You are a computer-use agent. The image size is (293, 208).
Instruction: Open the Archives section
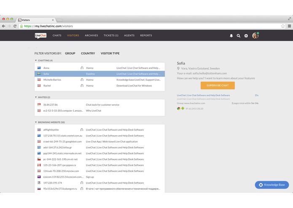point(91,35)
